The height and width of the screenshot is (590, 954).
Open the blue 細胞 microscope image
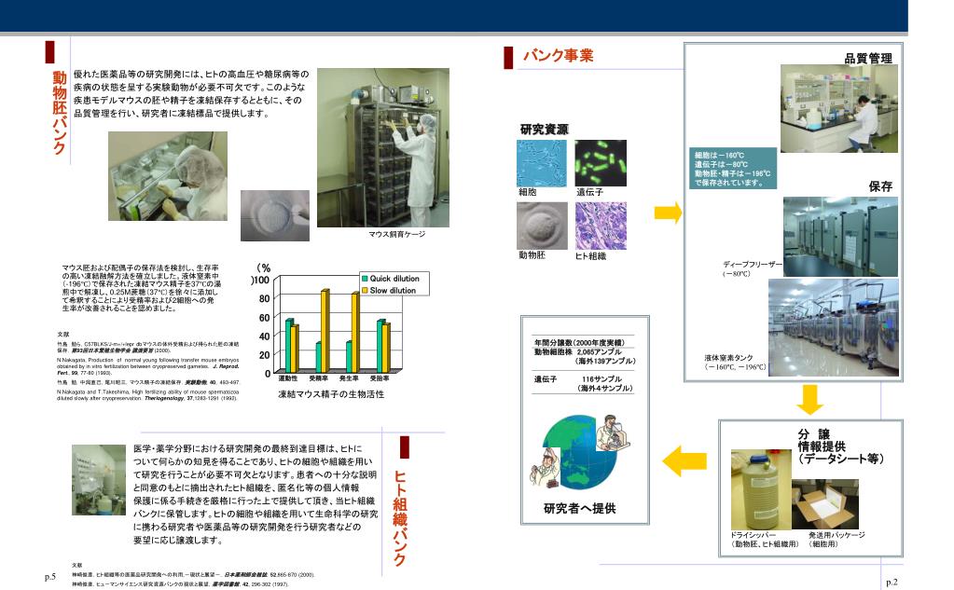[542, 163]
